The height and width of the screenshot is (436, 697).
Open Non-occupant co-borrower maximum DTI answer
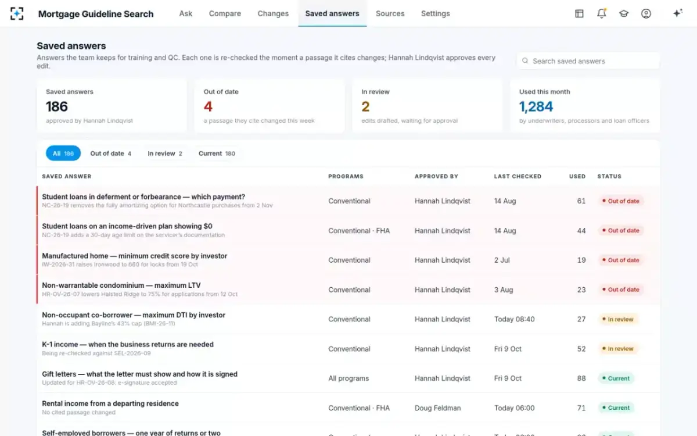coord(348,319)
